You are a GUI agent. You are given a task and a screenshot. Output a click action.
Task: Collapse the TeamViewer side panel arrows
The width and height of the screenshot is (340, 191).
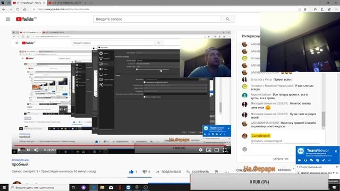[329, 160]
